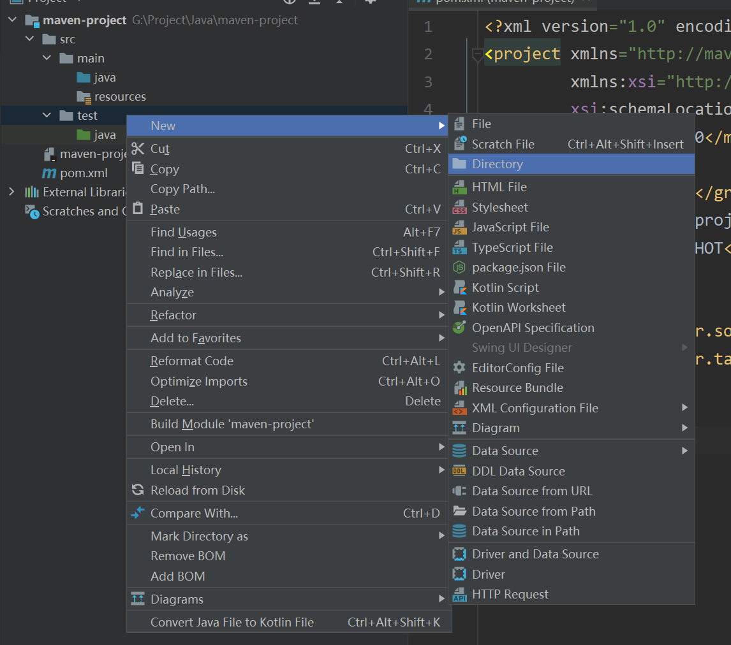The width and height of the screenshot is (731, 645).
Task: Expand the XML Configuration File submenu arrow
Action: pos(684,407)
